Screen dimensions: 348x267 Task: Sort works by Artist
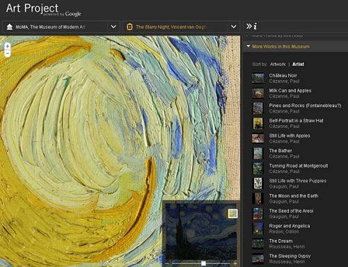pyautogui.click(x=298, y=64)
